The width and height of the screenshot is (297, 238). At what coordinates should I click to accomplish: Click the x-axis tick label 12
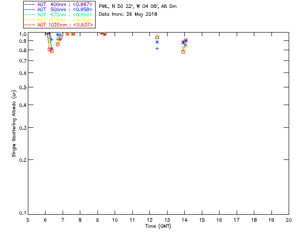coord(149,220)
